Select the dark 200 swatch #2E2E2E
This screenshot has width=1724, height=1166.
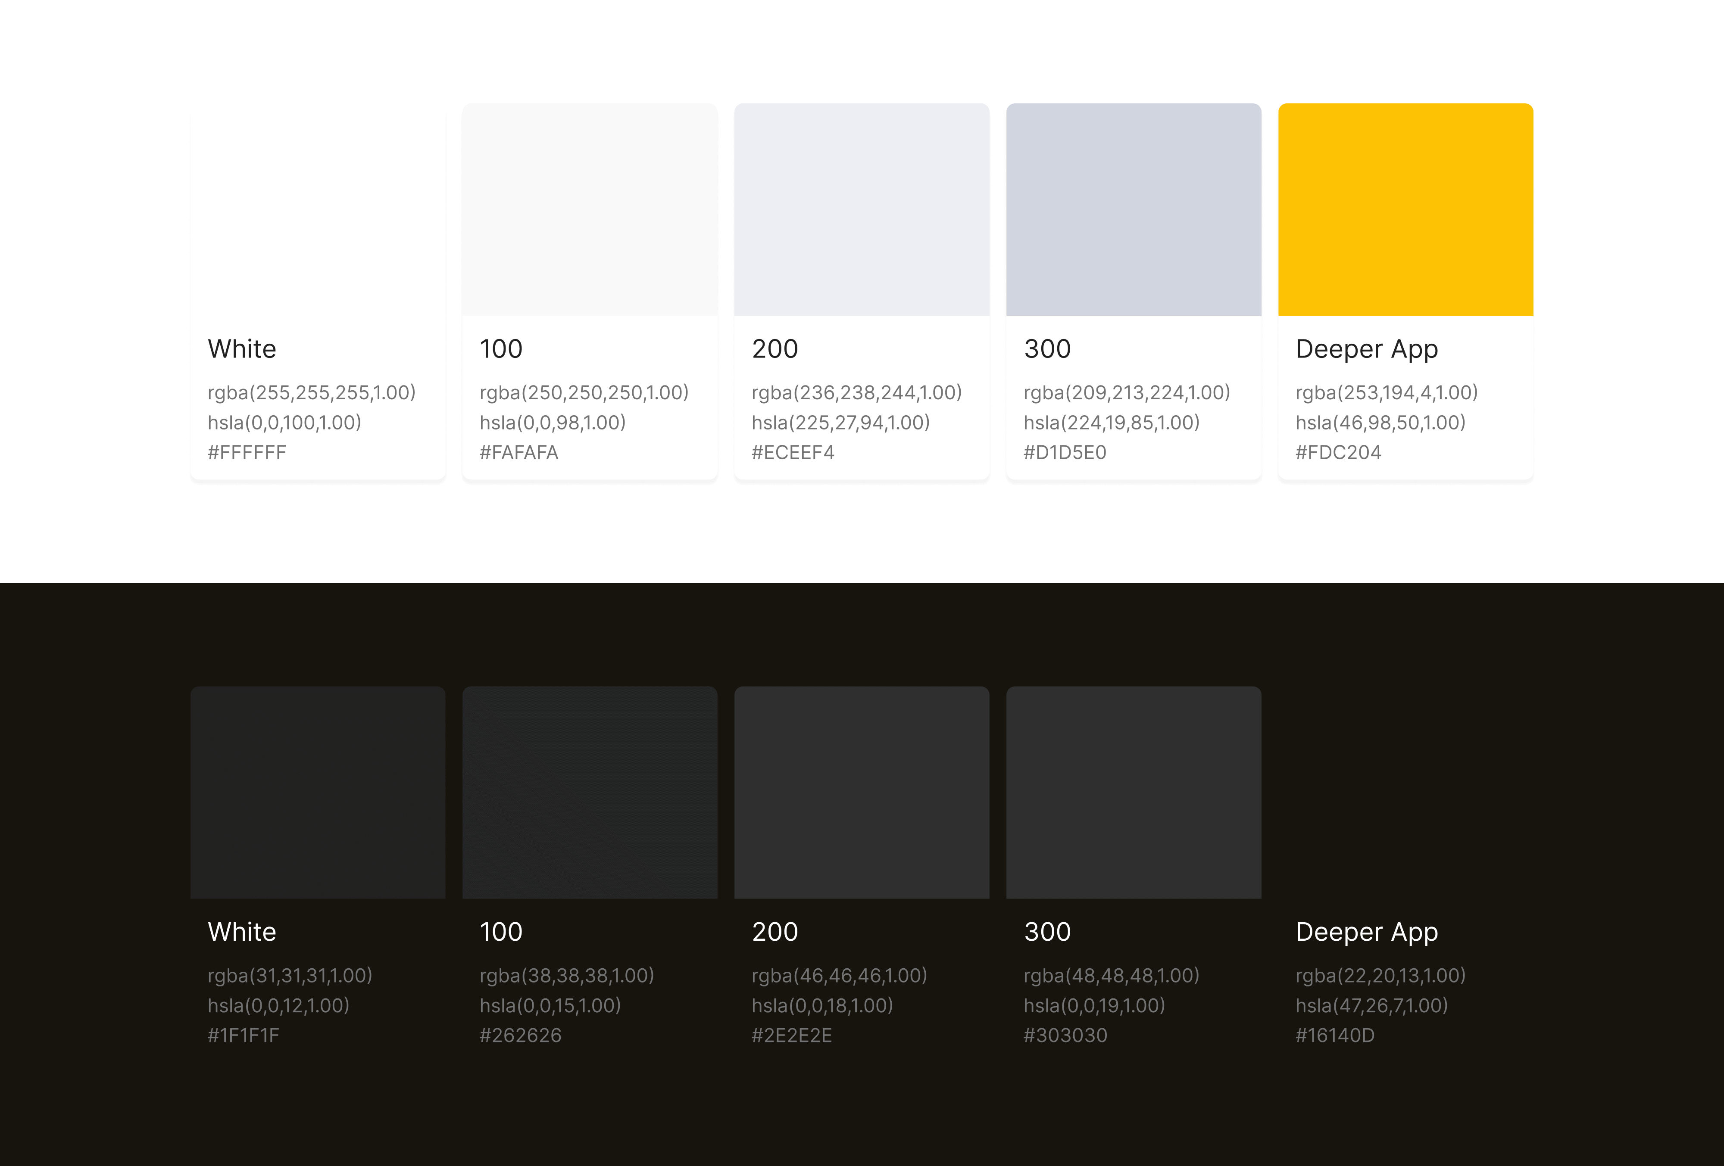(862, 793)
